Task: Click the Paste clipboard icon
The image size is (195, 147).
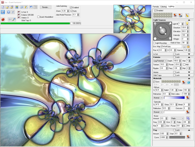Action: point(26,7)
